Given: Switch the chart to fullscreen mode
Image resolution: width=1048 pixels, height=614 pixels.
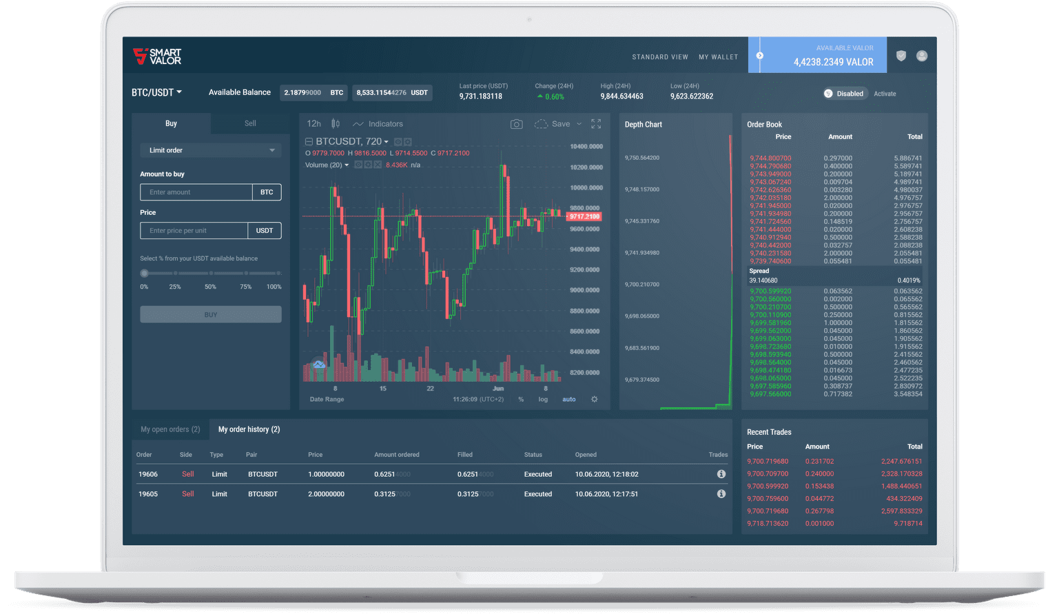Looking at the screenshot, I should [597, 125].
